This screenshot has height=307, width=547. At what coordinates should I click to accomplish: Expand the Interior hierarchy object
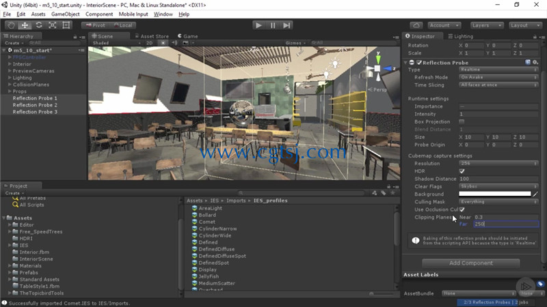tap(10, 64)
